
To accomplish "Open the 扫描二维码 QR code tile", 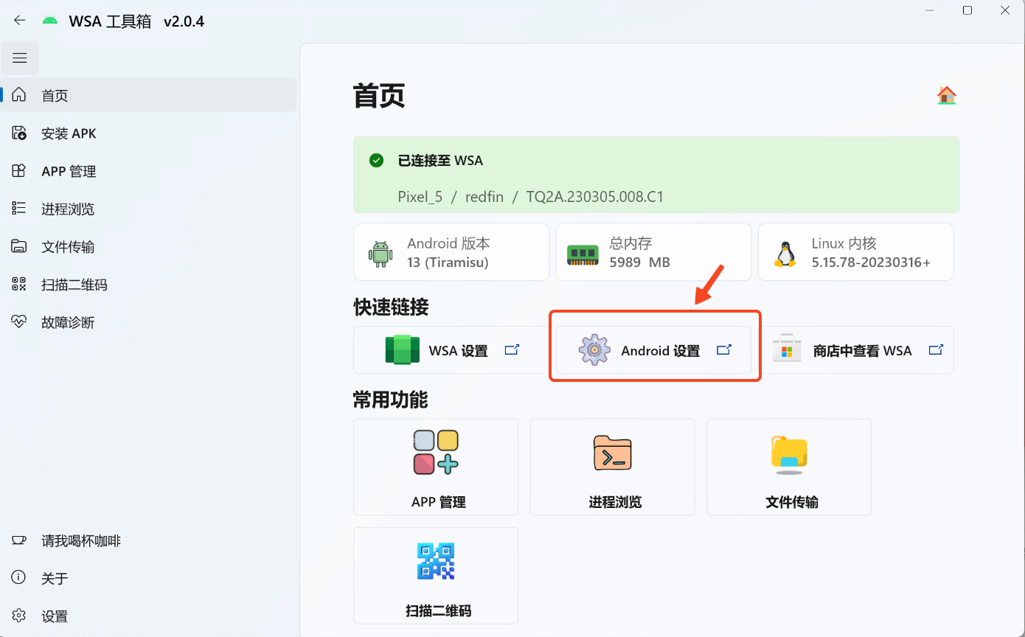I will click(436, 575).
